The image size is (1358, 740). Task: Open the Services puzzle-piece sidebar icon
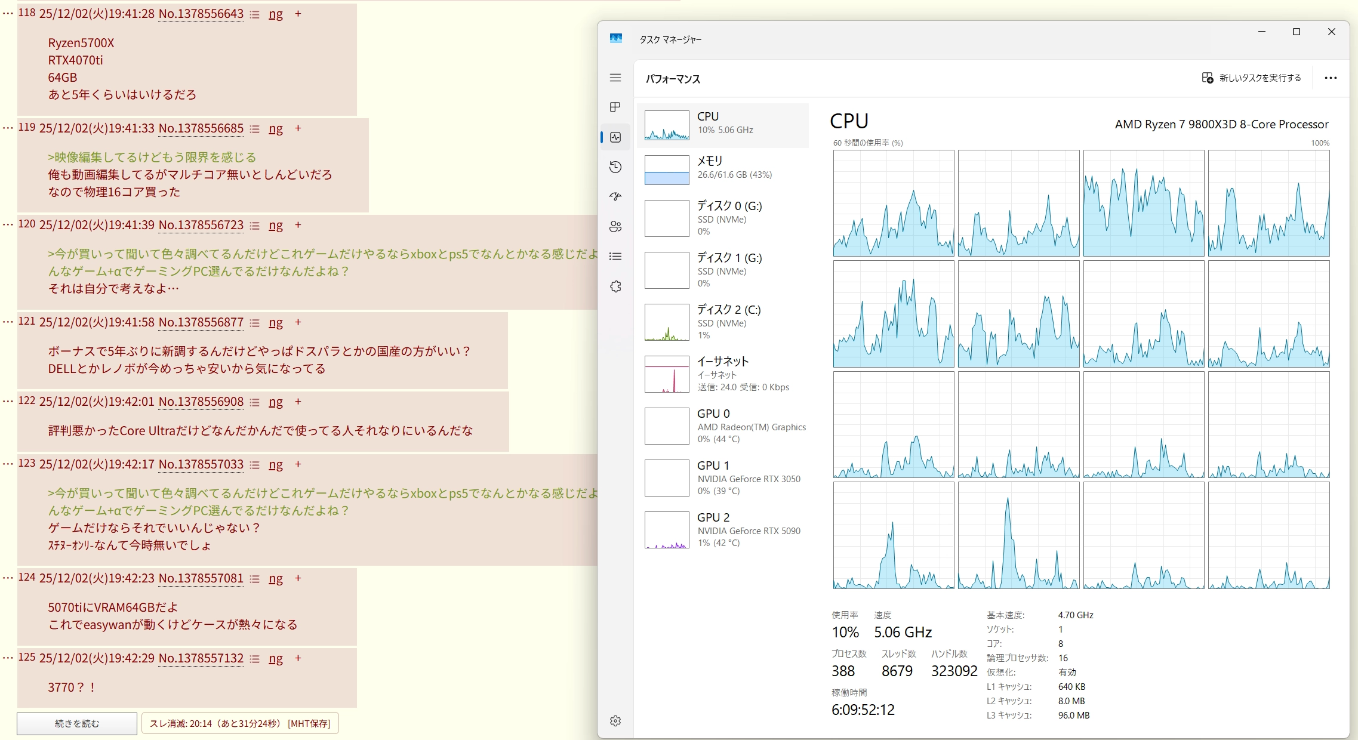615,286
